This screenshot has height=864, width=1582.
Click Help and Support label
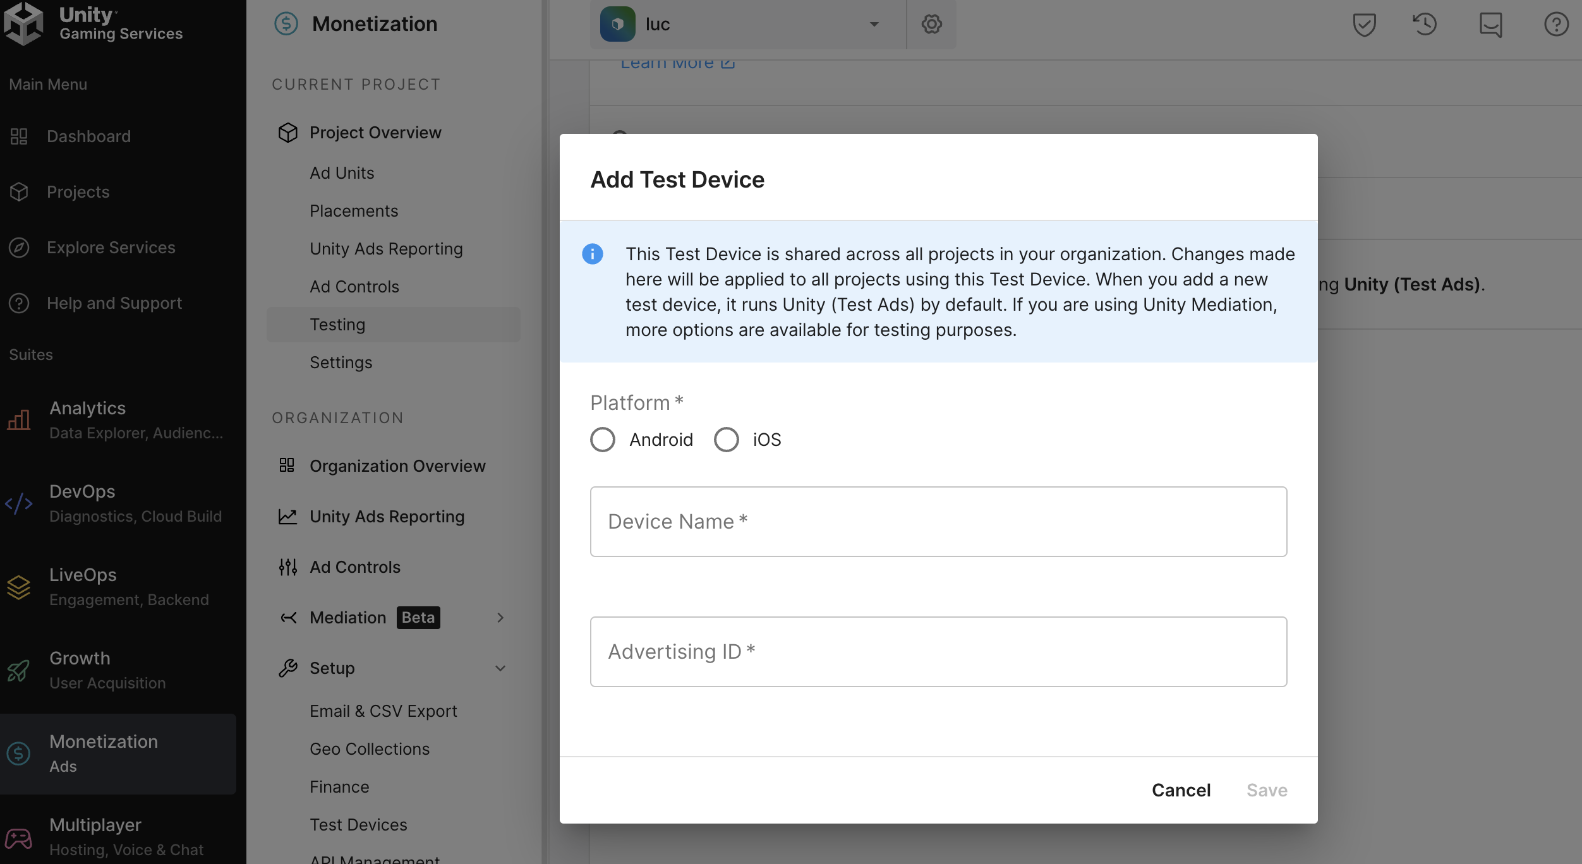pyautogui.click(x=114, y=303)
